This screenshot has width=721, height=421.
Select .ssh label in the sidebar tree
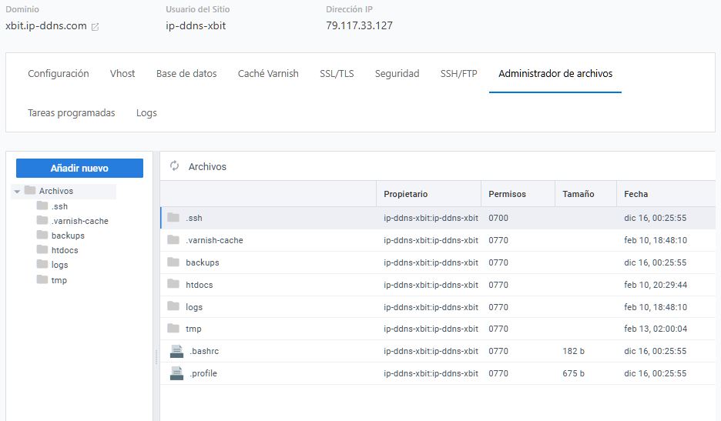pyautogui.click(x=59, y=206)
